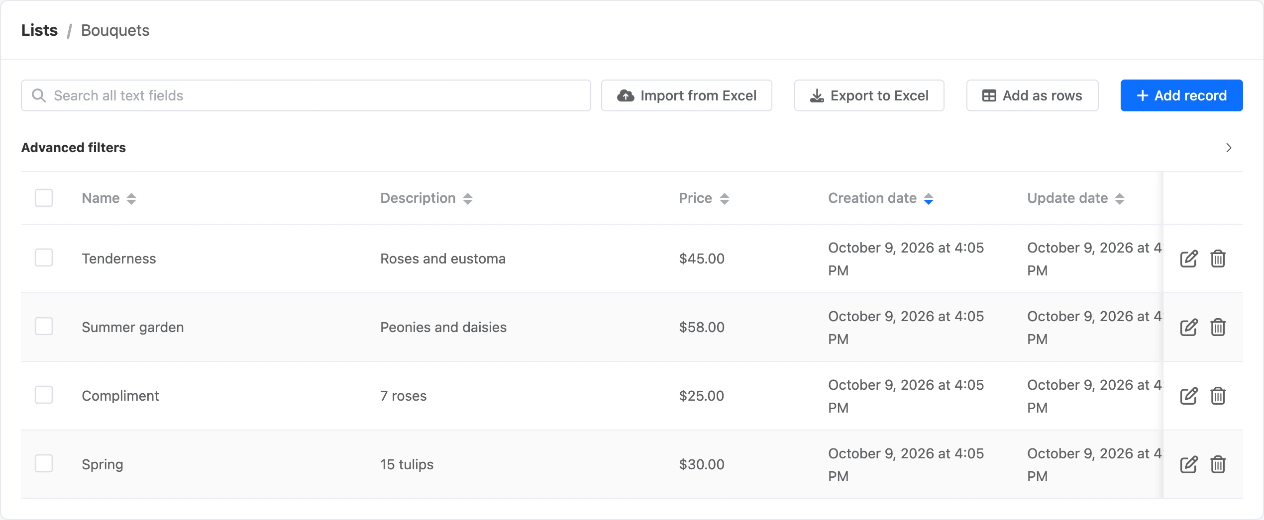Select the Tenderness name cell

coord(119,259)
